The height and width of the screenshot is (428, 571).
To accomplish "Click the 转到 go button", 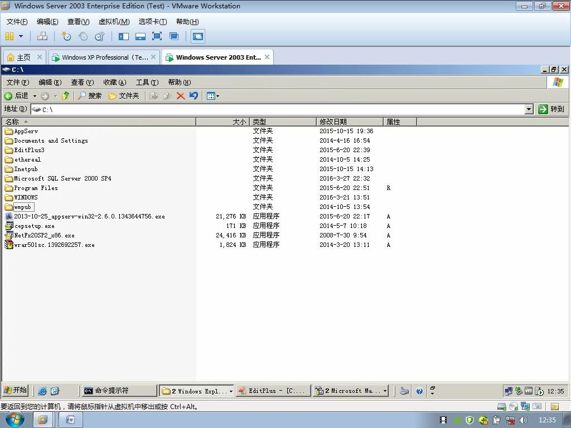I will [551, 109].
